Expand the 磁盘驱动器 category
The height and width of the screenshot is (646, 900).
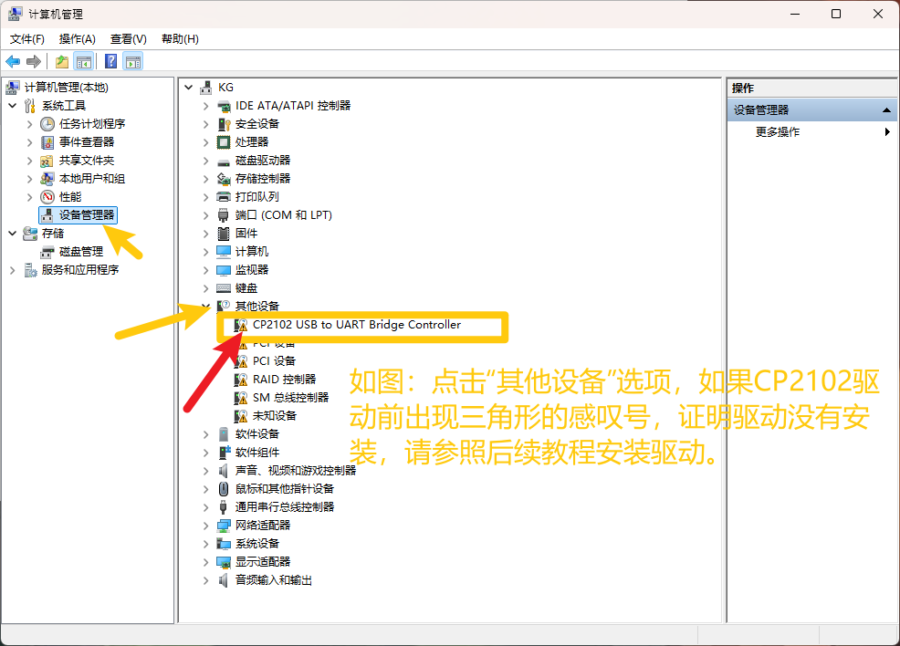click(x=206, y=161)
